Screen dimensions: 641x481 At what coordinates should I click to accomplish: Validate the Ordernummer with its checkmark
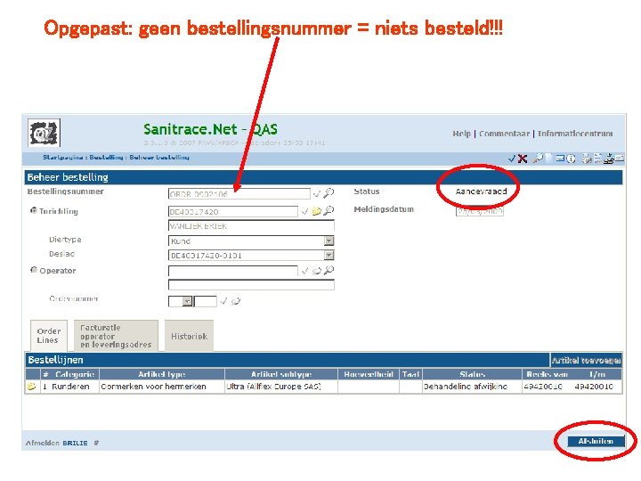(x=223, y=301)
